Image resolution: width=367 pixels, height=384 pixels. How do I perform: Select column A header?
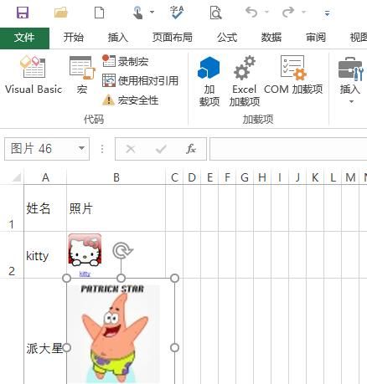45,177
